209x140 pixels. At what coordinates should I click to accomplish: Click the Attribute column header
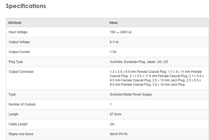(15, 23)
